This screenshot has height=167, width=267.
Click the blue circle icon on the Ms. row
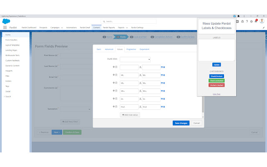pos(164,83)
